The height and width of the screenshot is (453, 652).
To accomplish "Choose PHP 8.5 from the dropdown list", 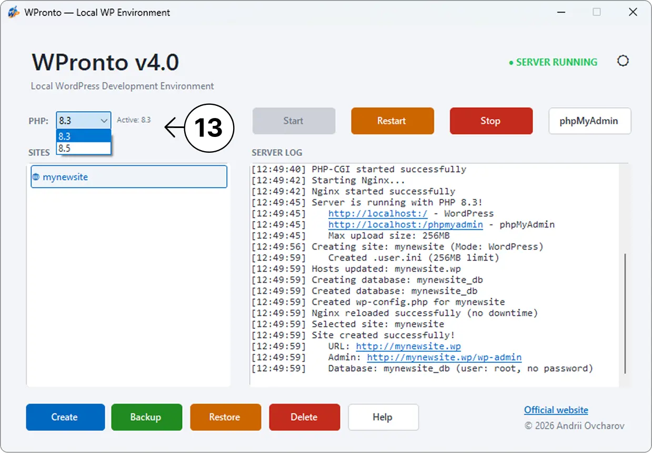I will pyautogui.click(x=84, y=149).
